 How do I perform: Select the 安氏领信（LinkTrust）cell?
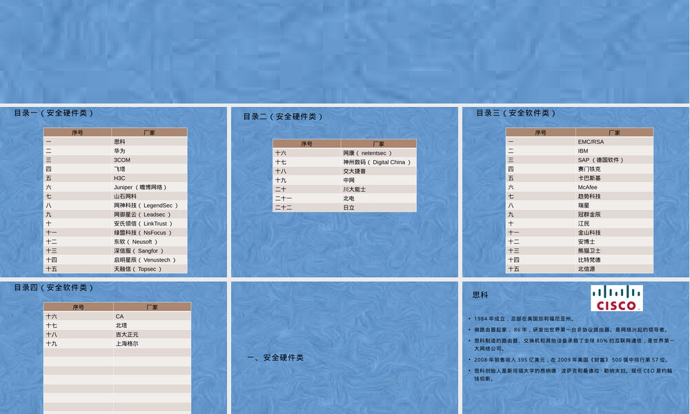pyautogui.click(x=149, y=224)
